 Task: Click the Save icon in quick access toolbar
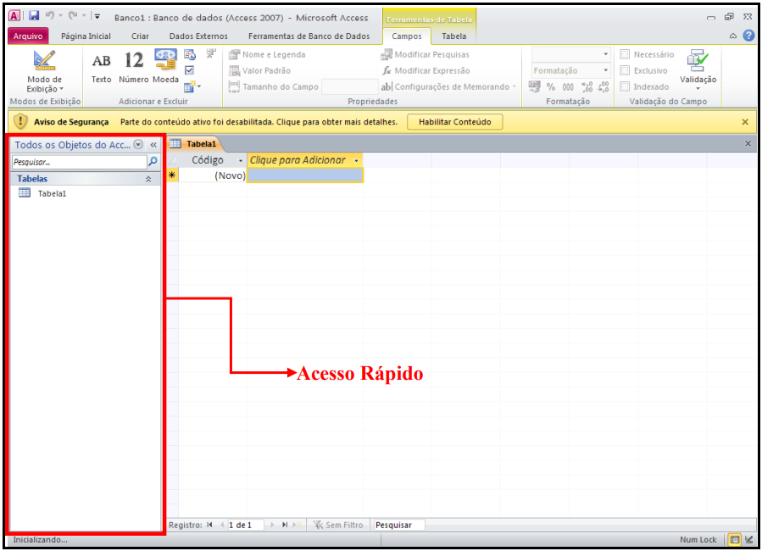[34, 16]
